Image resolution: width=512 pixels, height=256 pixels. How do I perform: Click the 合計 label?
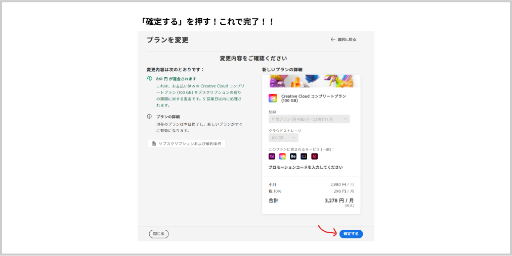pyautogui.click(x=274, y=200)
